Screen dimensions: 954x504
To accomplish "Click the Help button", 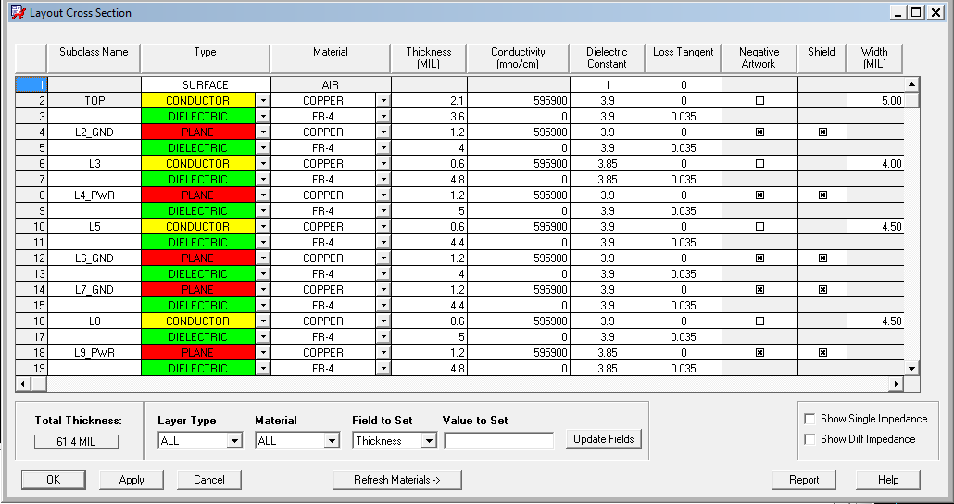I will click(887, 480).
